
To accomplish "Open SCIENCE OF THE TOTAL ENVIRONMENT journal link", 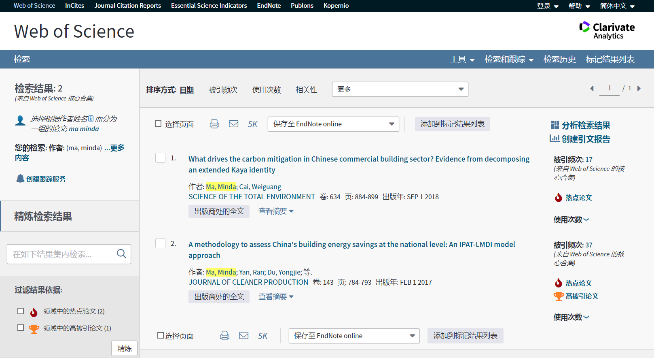I will 252,197.
